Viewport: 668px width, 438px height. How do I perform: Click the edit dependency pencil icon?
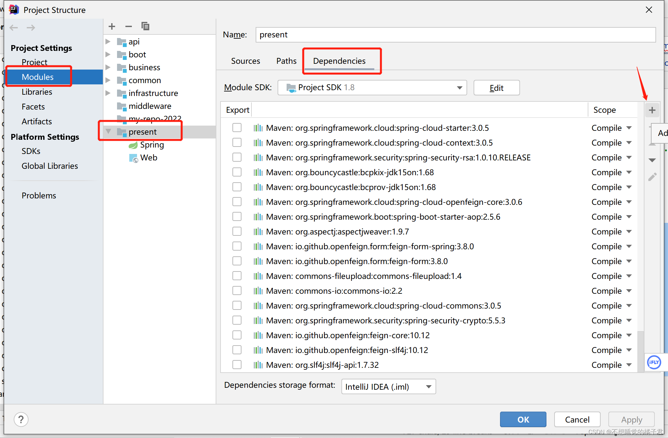(652, 177)
